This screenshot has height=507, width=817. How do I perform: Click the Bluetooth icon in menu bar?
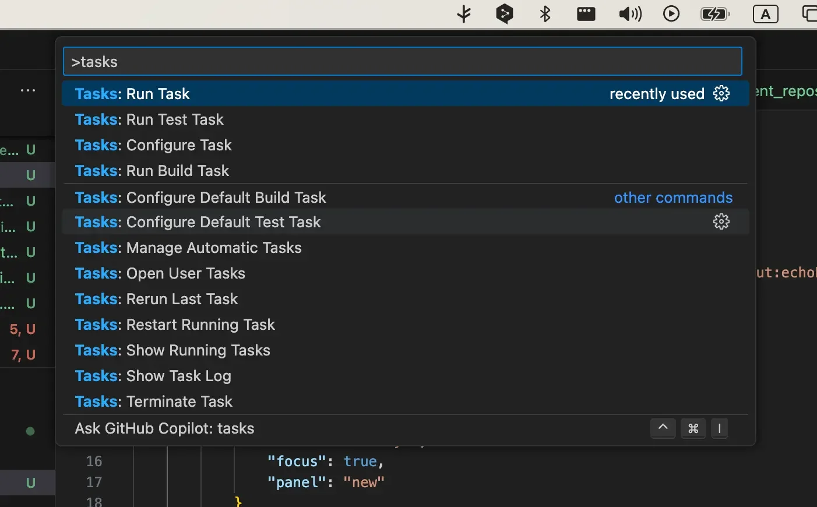tap(545, 14)
